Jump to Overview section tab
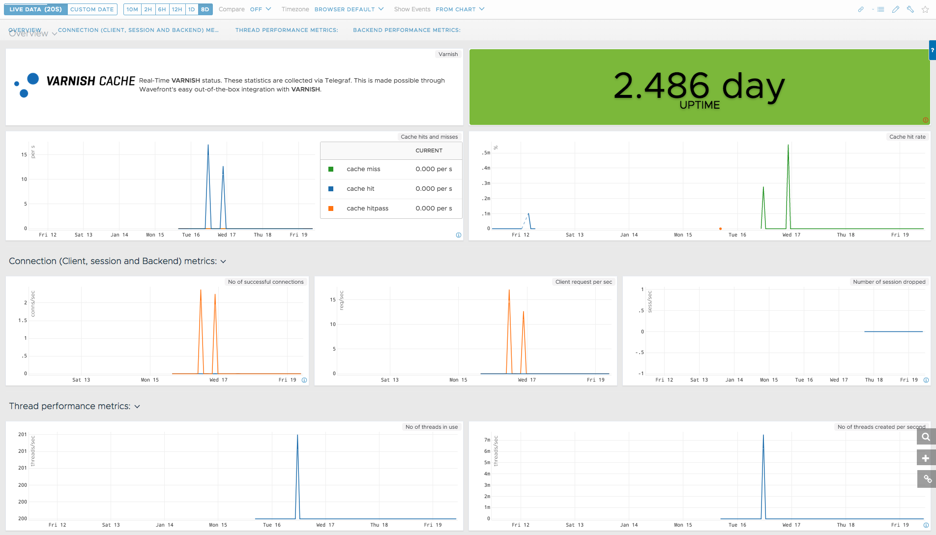The height and width of the screenshot is (535, 936). [x=25, y=30]
